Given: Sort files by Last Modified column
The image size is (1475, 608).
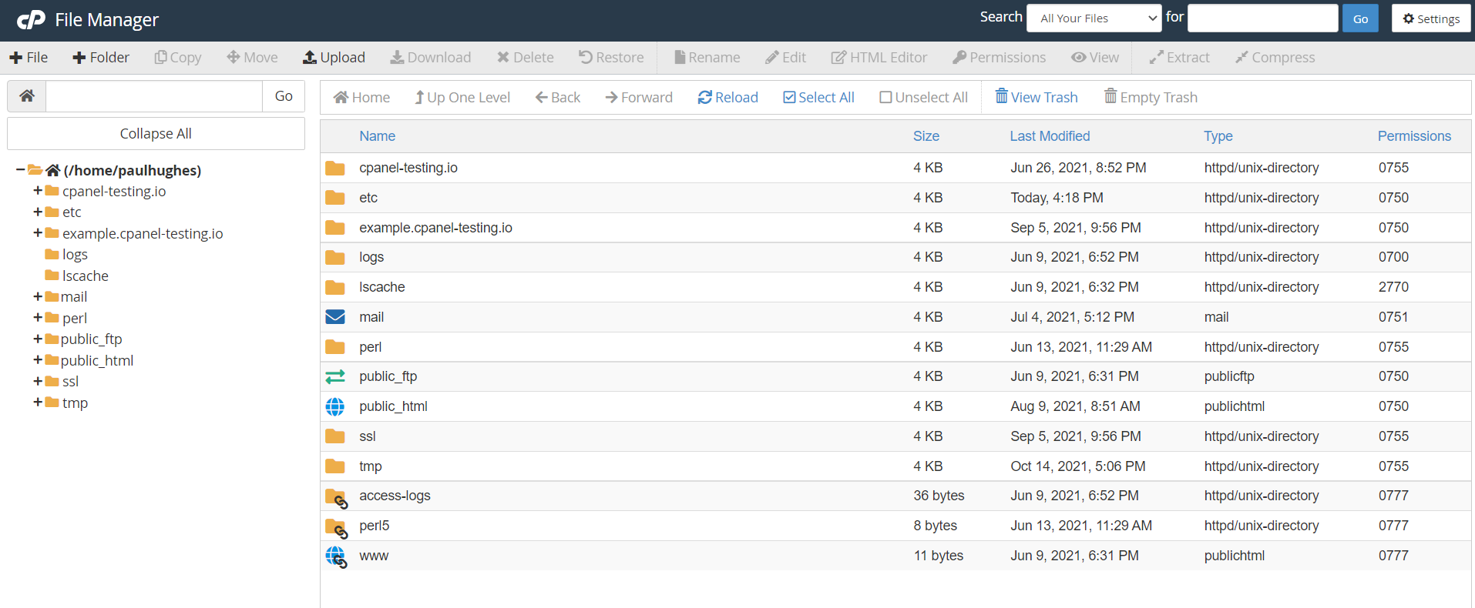Looking at the screenshot, I should point(1050,136).
